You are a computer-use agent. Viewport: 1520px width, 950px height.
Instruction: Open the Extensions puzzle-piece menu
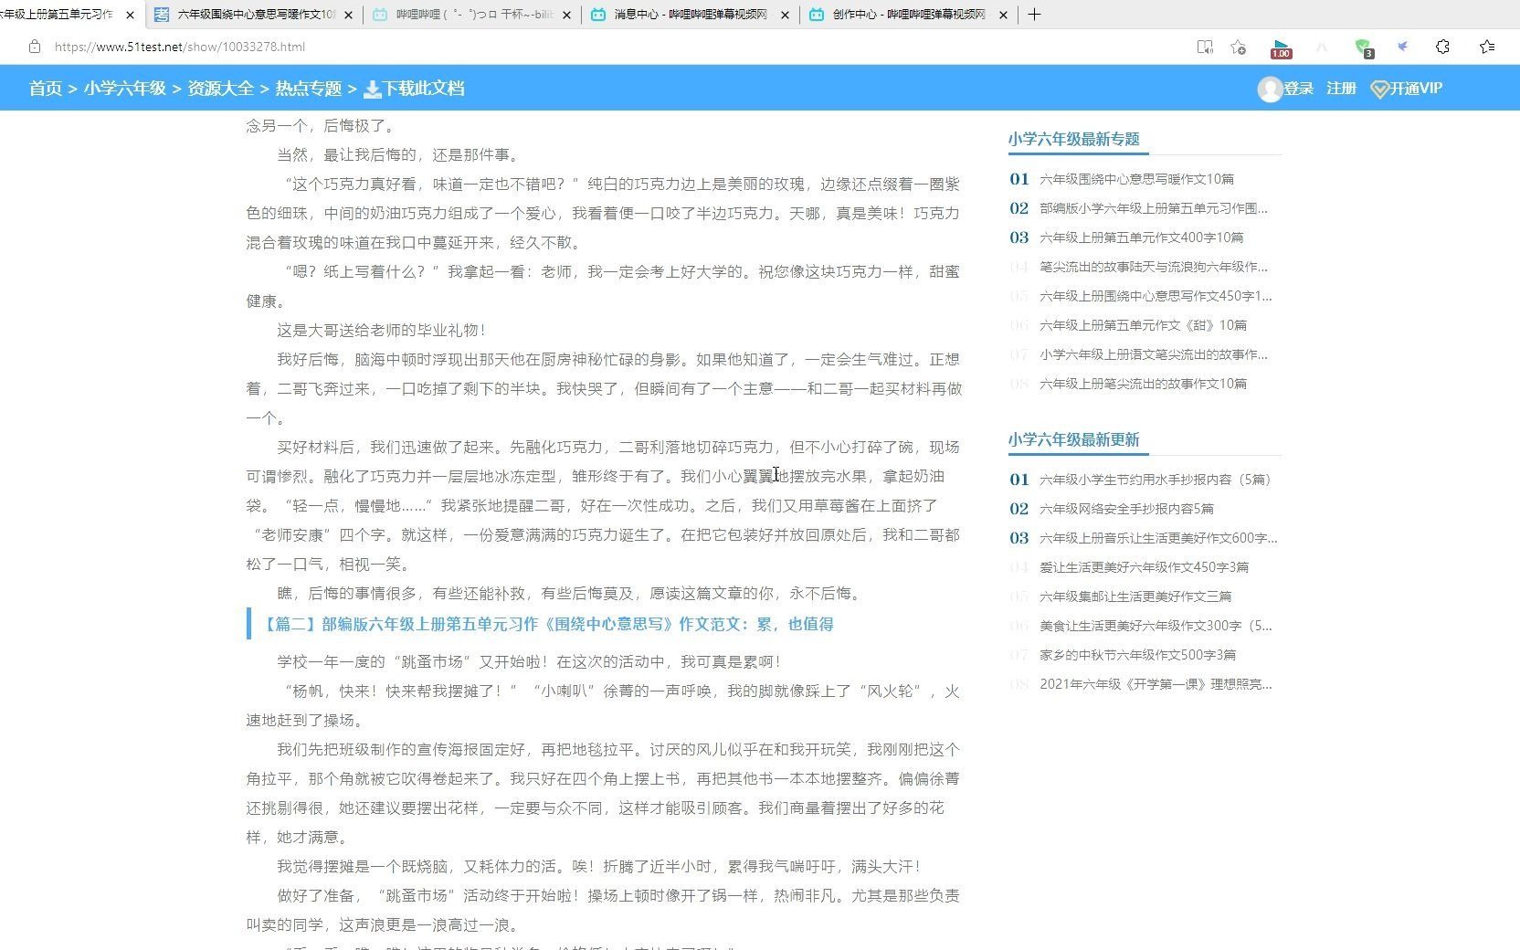pyautogui.click(x=1442, y=47)
